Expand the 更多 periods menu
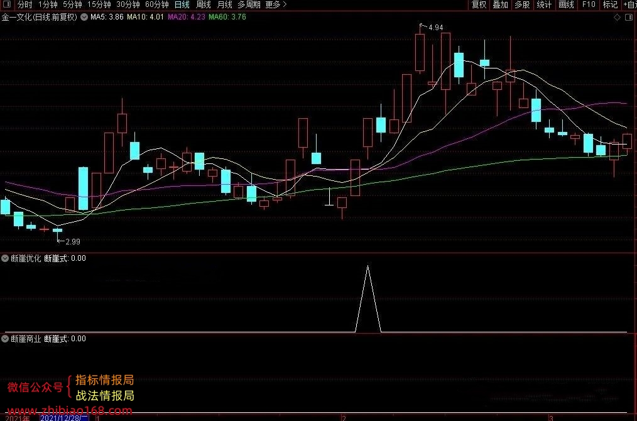Screen dimensions: 637x421 pyautogui.click(x=276, y=4)
